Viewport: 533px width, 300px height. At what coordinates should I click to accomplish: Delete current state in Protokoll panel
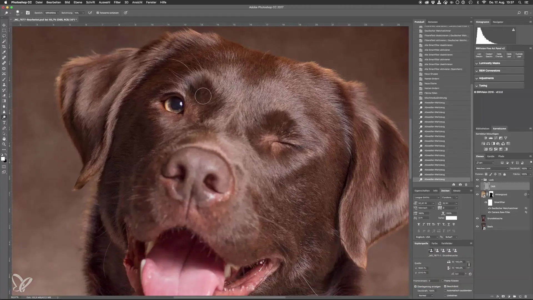[x=466, y=184]
